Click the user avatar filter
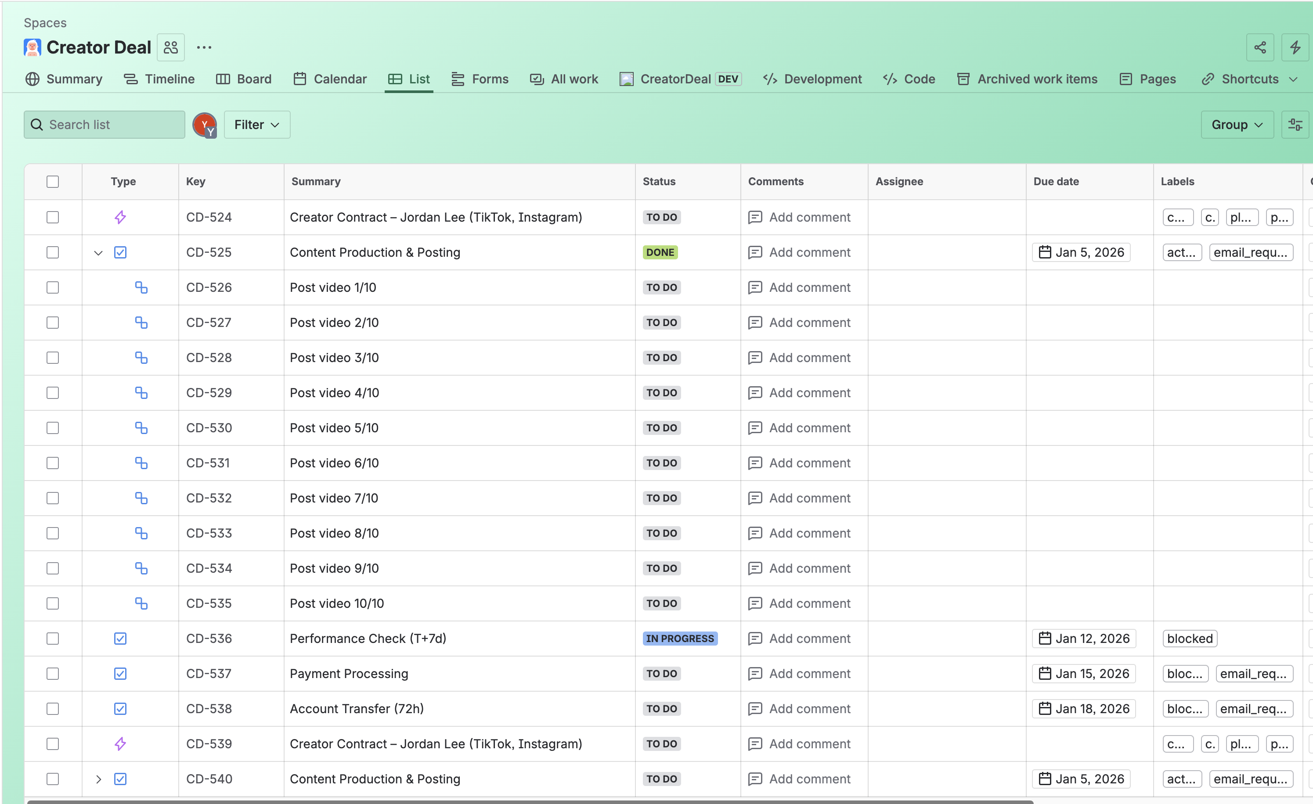Viewport: 1313px width, 804px height. coord(204,125)
